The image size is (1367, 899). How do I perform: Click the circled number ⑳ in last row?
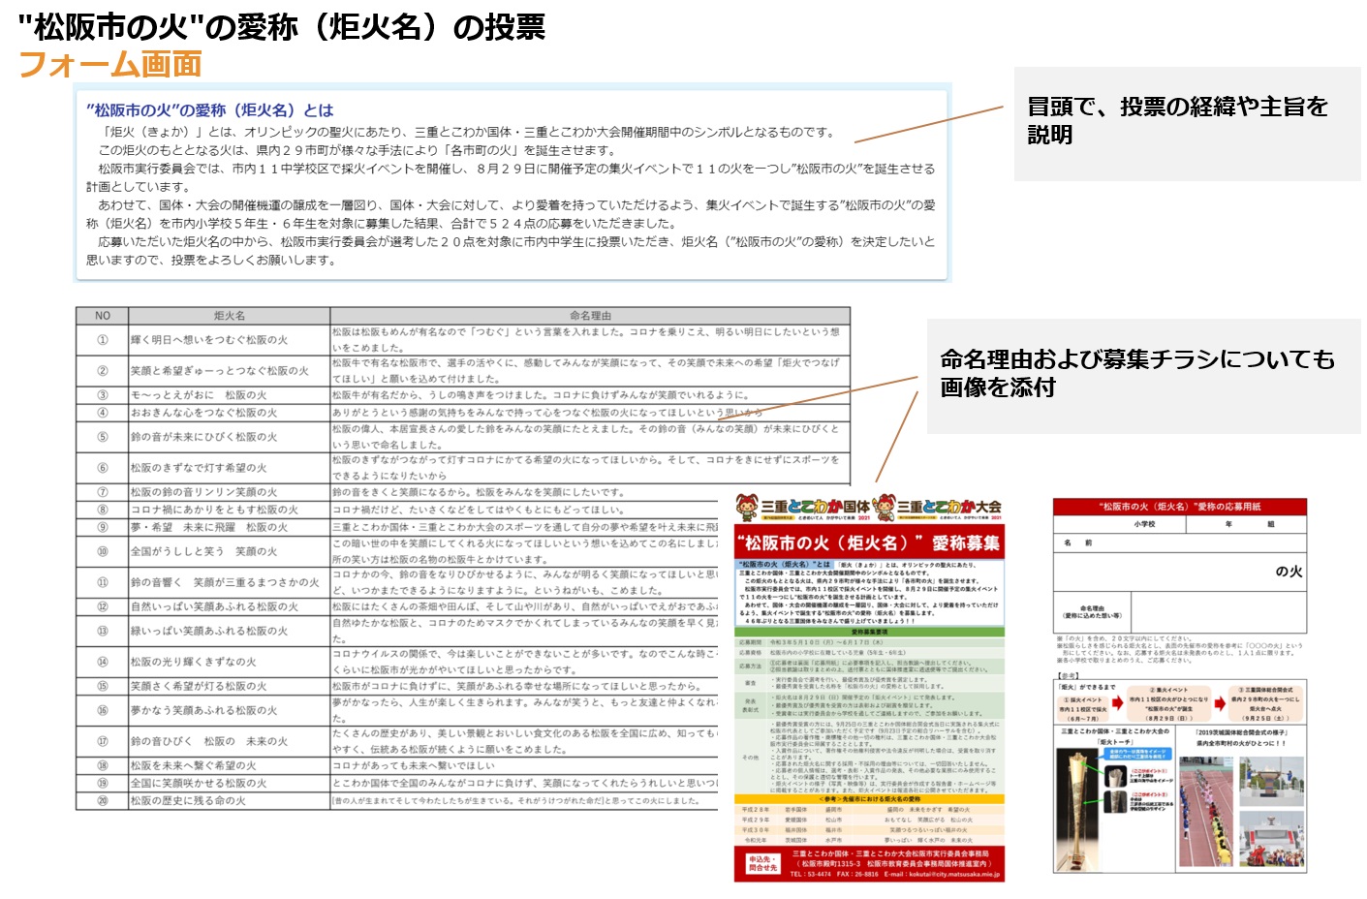102,801
